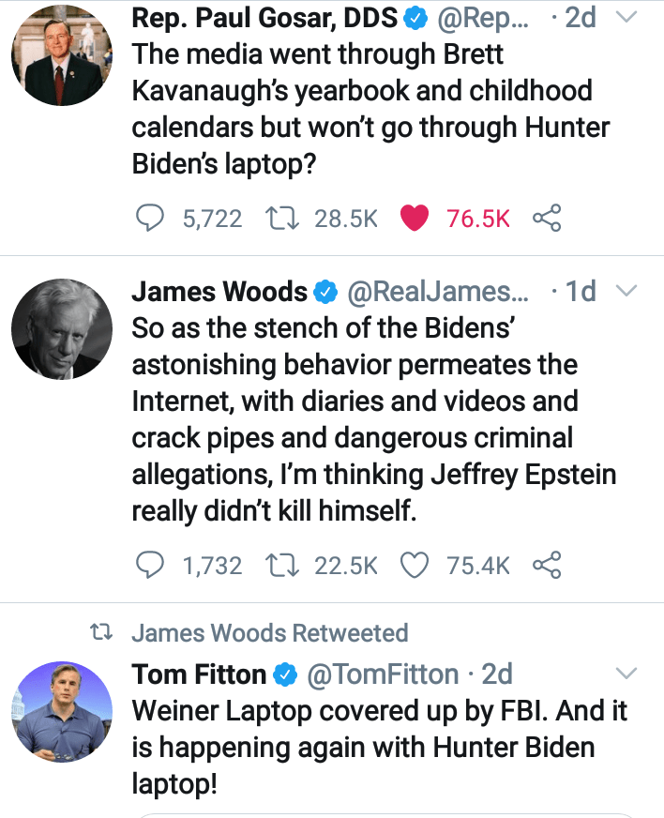Share Paul Gosar's tweet
This screenshot has width=664, height=818.
point(546,219)
